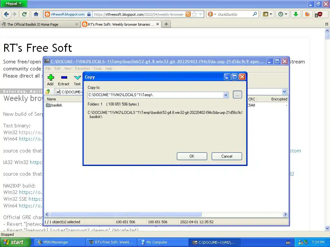Bookmark page with the star icon
The height and width of the screenshot is (247, 330).
(194, 14)
